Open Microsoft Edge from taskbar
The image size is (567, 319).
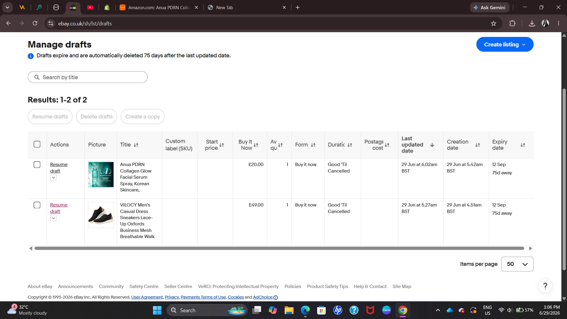[x=305, y=310]
